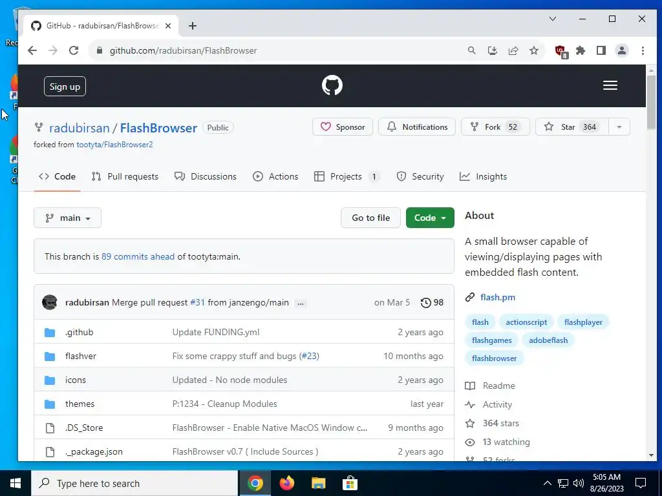Go back with the browser back arrow
The height and width of the screenshot is (496, 662).
tap(32, 50)
